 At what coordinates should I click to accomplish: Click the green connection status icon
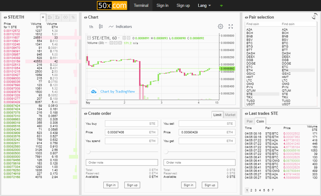pos(221,6)
